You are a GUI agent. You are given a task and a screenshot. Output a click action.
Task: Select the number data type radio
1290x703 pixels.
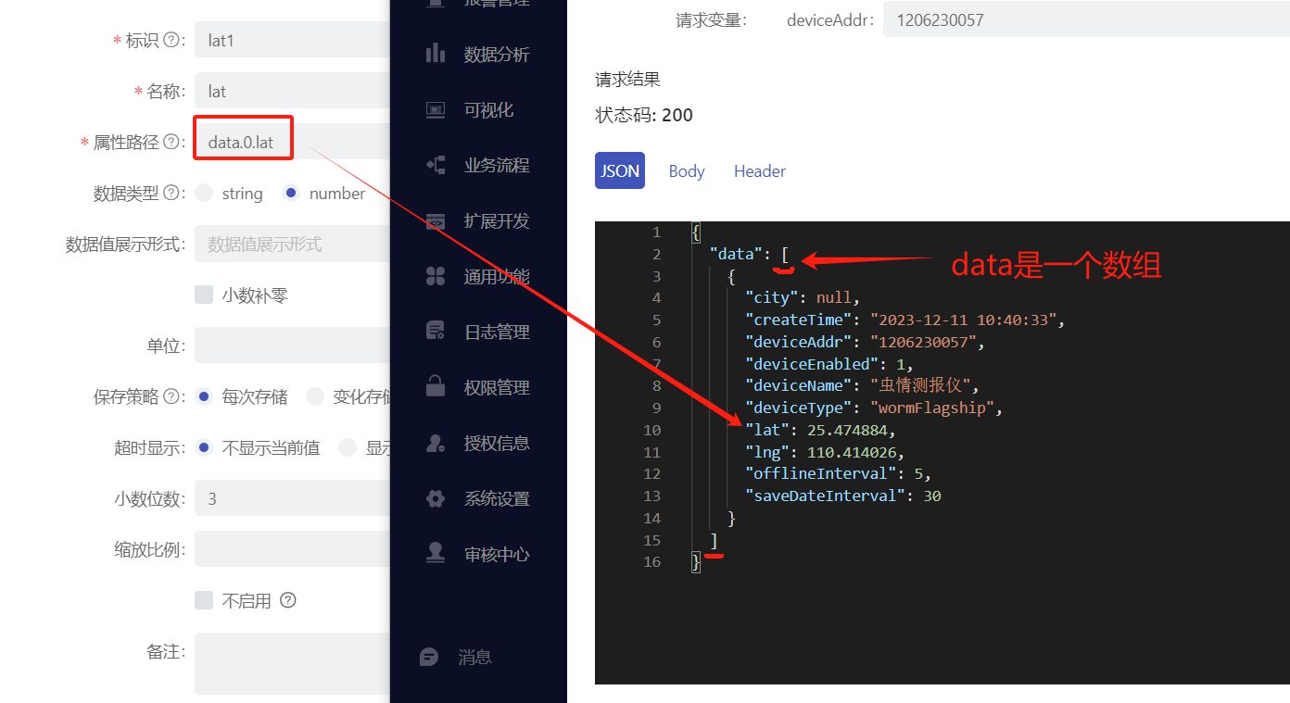(291, 194)
